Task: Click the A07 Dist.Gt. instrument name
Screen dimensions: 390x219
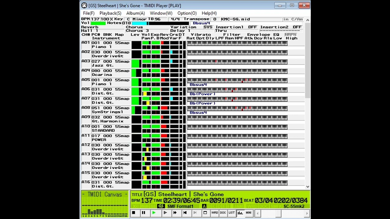Action: point(103,103)
